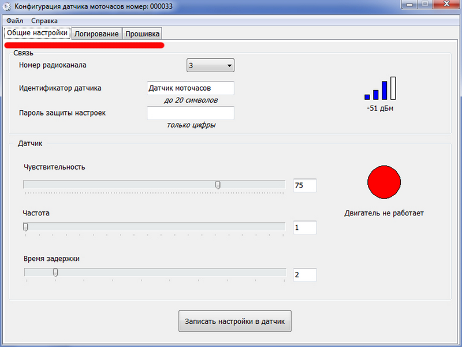
Task: Click the Чувствительность value box showing 75
Action: pyautogui.click(x=305, y=185)
